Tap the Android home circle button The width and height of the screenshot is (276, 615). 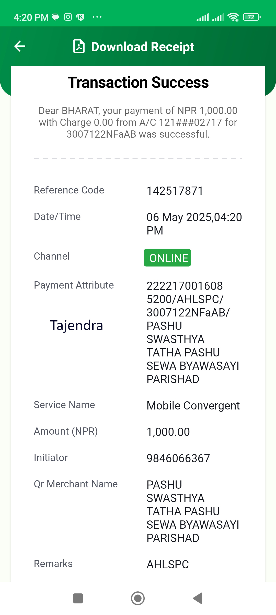138,598
